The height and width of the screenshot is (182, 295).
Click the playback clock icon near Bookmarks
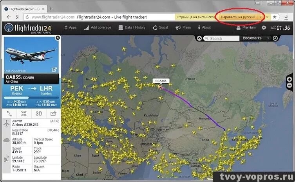click(275, 38)
